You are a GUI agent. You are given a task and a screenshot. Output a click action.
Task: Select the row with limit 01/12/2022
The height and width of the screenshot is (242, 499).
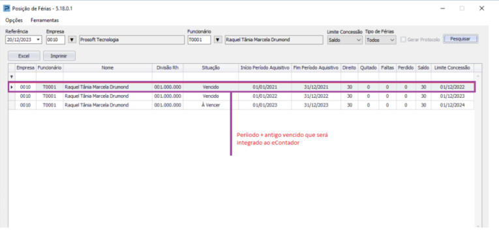coord(241,87)
